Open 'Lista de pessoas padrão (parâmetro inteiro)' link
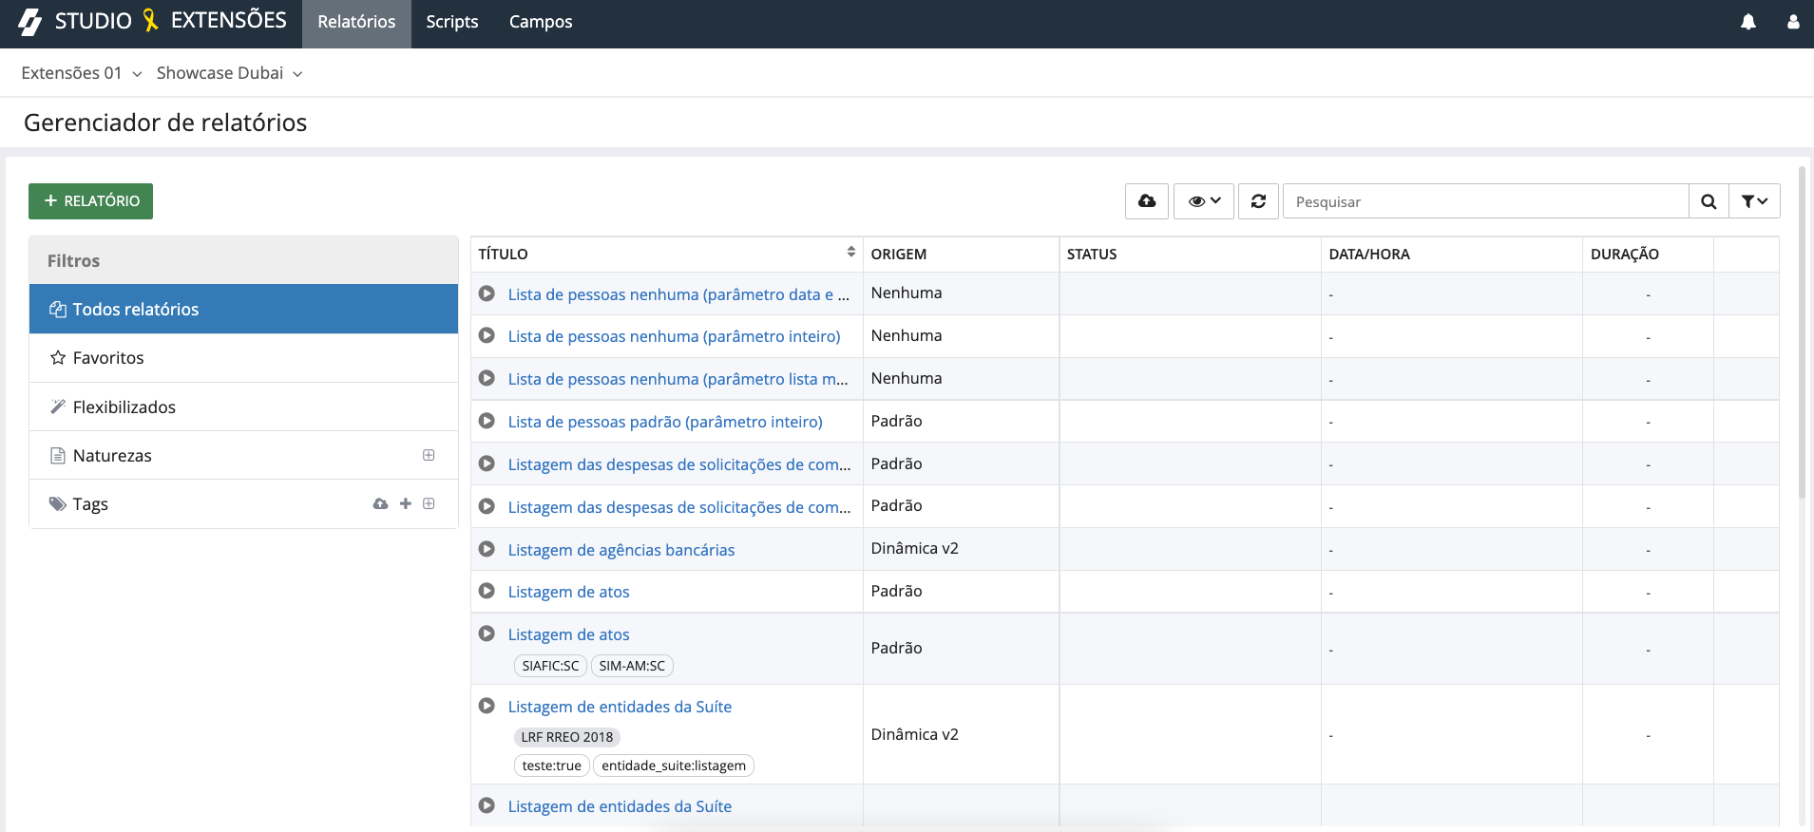Screen dimensions: 1814x832 tap(665, 422)
